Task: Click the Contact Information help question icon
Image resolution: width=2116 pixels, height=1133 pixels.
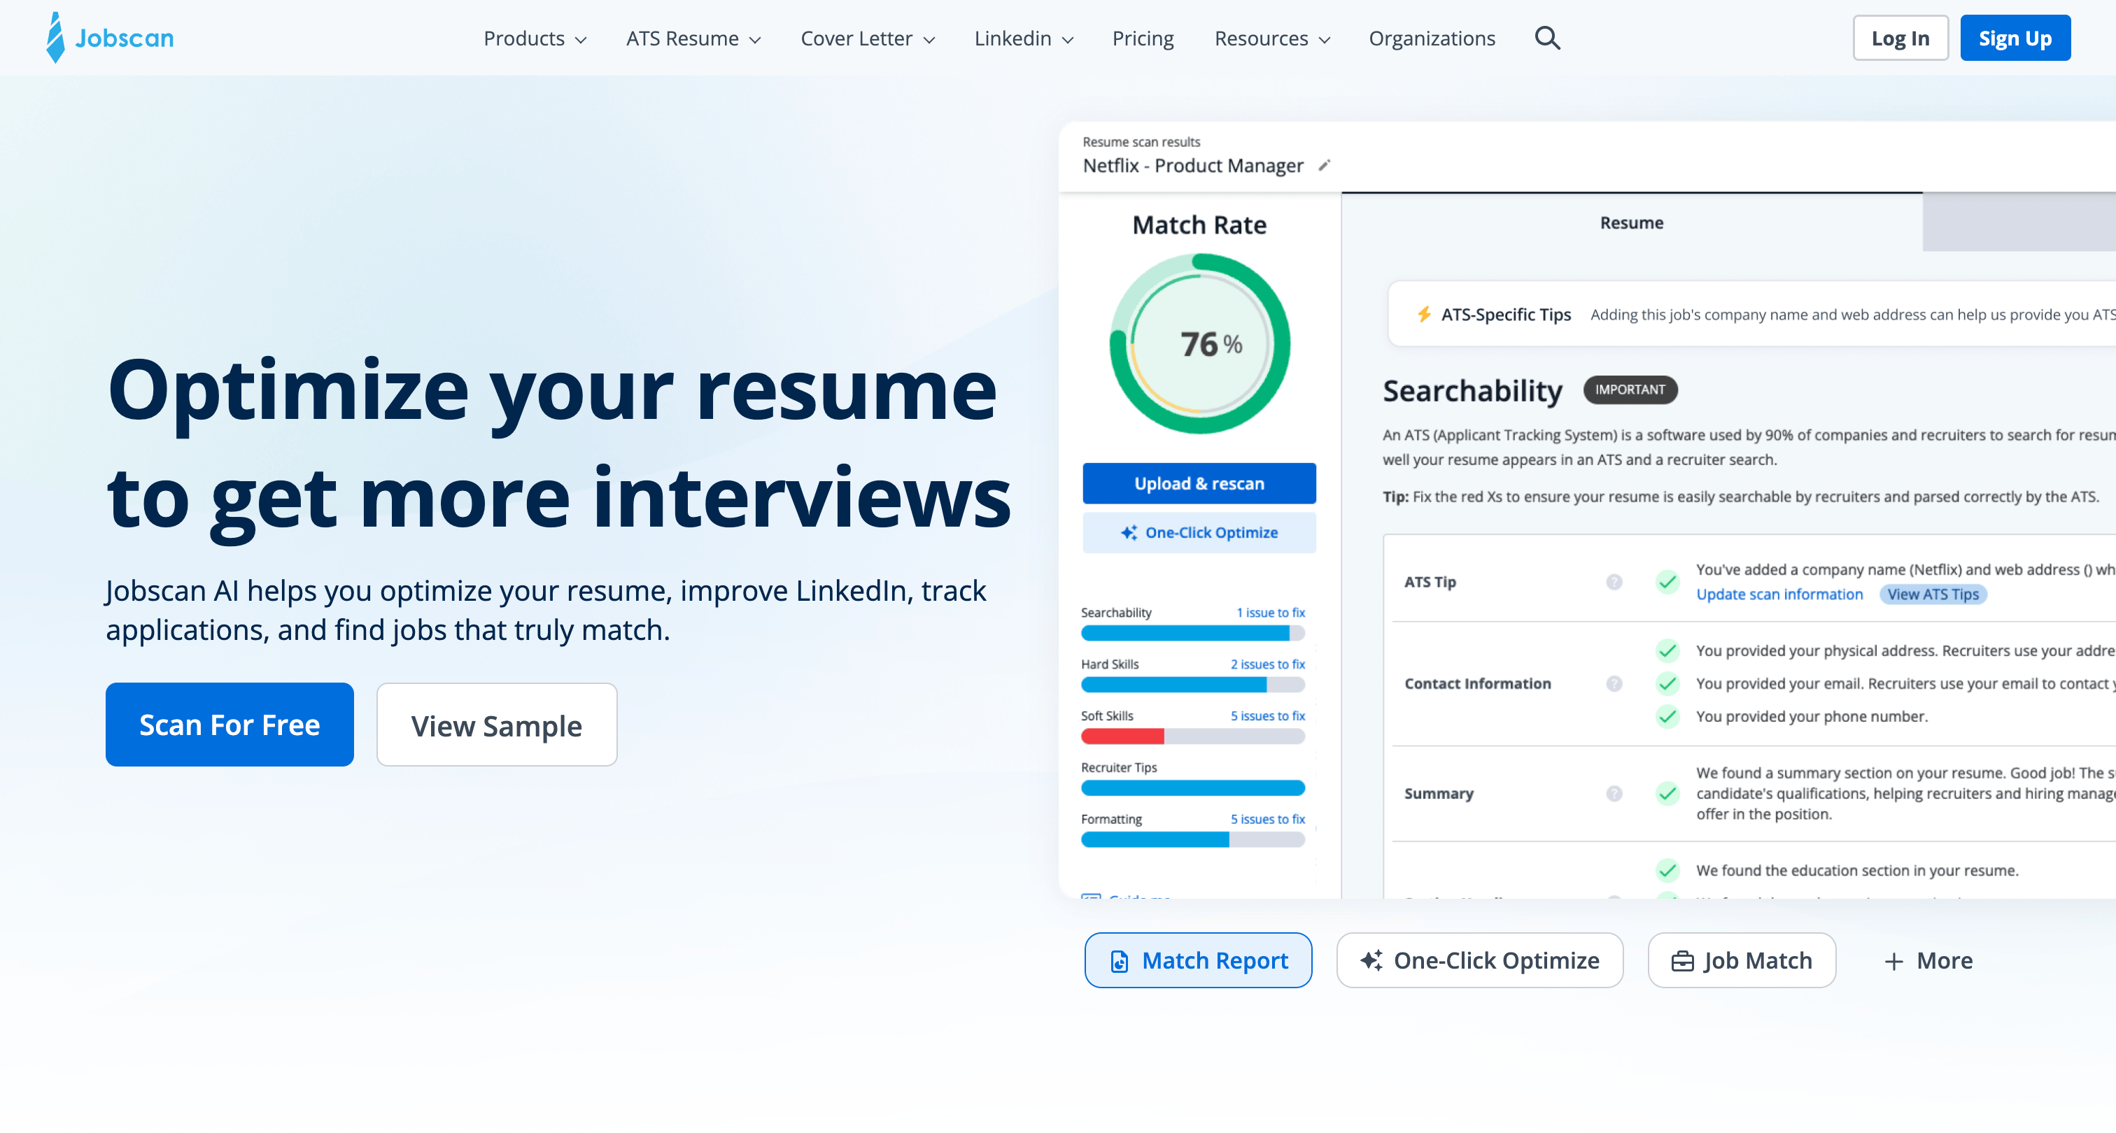Action: pyautogui.click(x=1614, y=683)
